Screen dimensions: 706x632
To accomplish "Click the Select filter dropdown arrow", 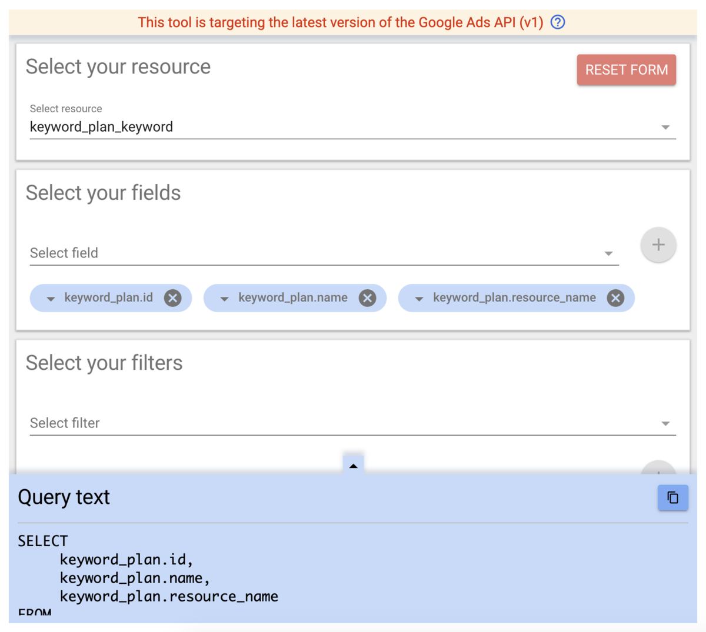I will (665, 424).
